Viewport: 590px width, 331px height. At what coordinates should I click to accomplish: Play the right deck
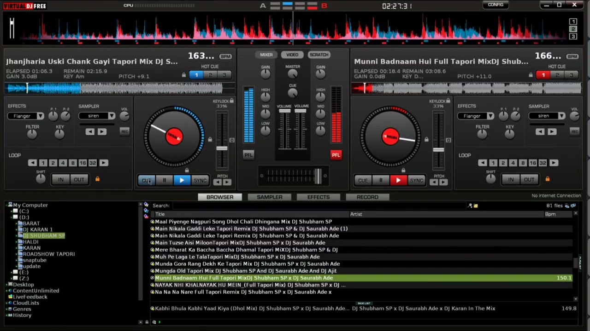coord(398,181)
